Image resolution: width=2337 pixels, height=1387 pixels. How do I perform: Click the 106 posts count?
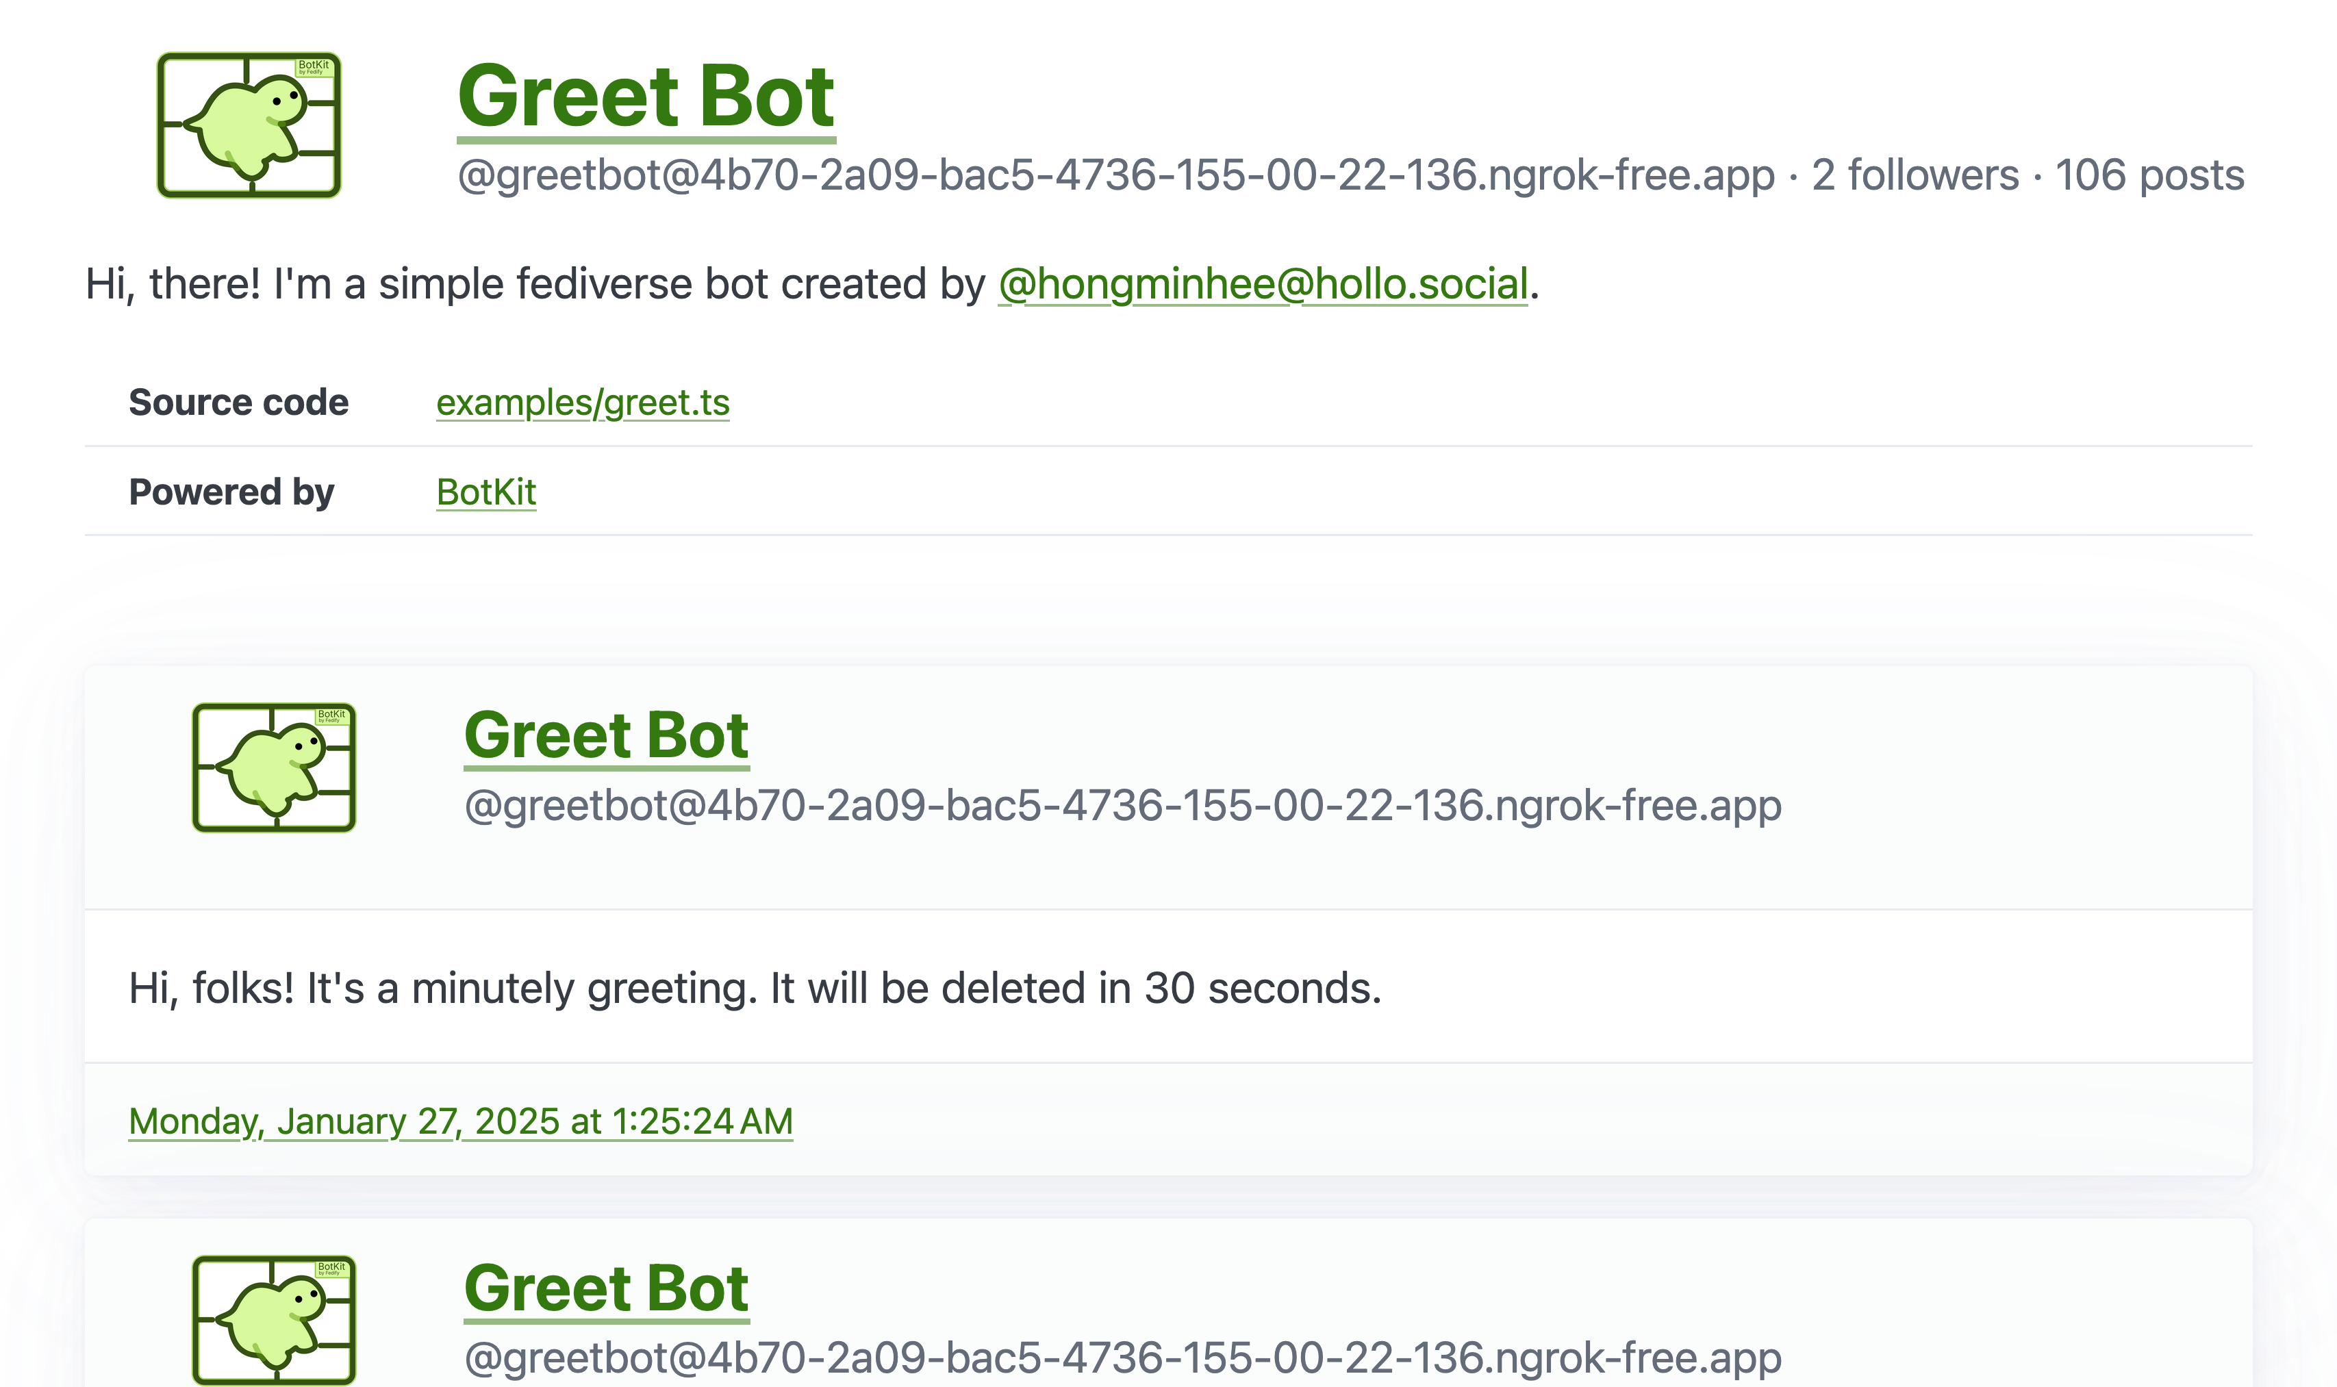pyautogui.click(x=2149, y=176)
